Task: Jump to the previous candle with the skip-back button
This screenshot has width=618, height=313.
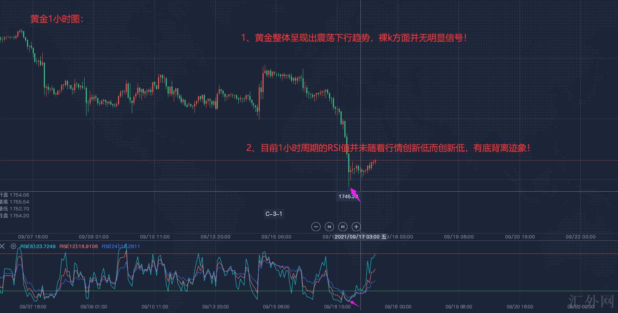Action: point(329,227)
